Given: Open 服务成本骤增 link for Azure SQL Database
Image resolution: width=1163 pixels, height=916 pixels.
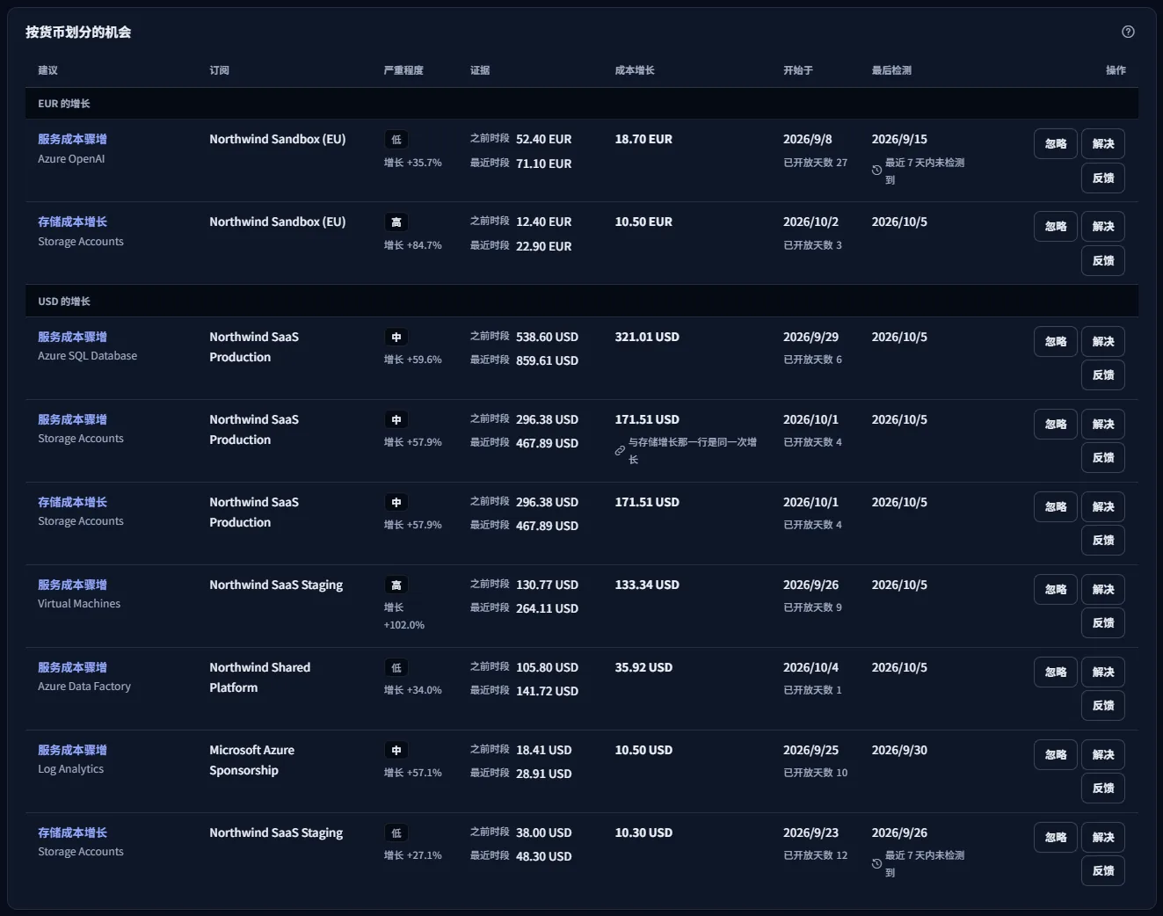Looking at the screenshot, I should 72,337.
